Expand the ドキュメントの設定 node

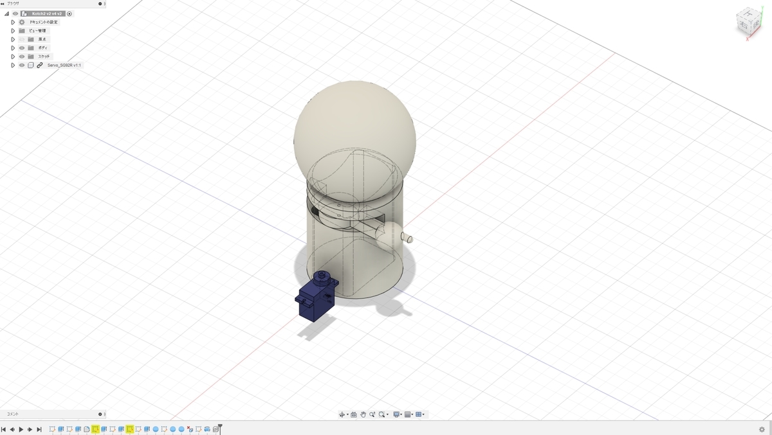coord(13,22)
